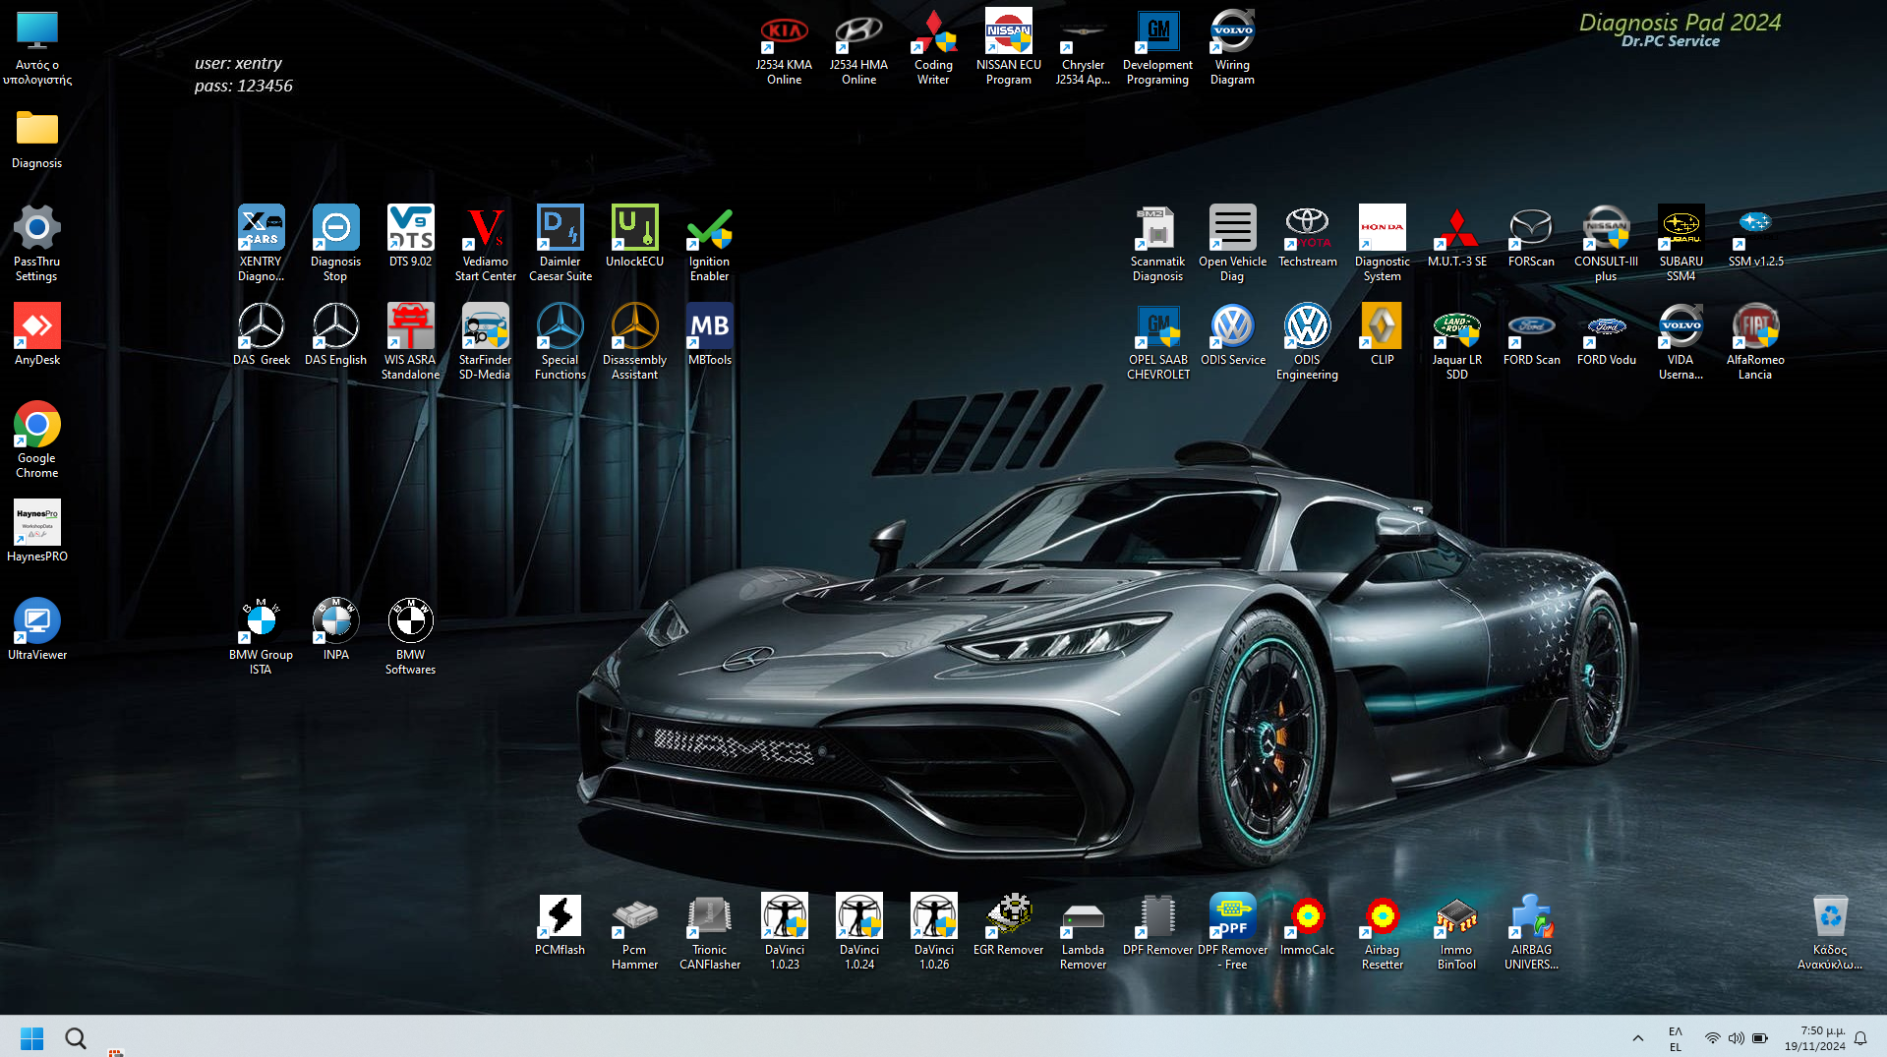Viewport: 1887px width, 1057px height.
Task: Select the M.U.T.-3 SE icon
Action: (x=1456, y=236)
